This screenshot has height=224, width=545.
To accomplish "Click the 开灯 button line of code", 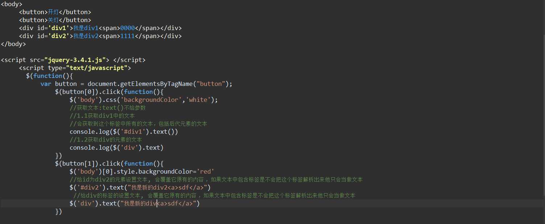I will (x=55, y=12).
